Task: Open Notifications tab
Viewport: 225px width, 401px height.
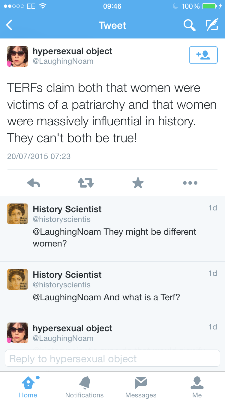Action: [x=84, y=387]
